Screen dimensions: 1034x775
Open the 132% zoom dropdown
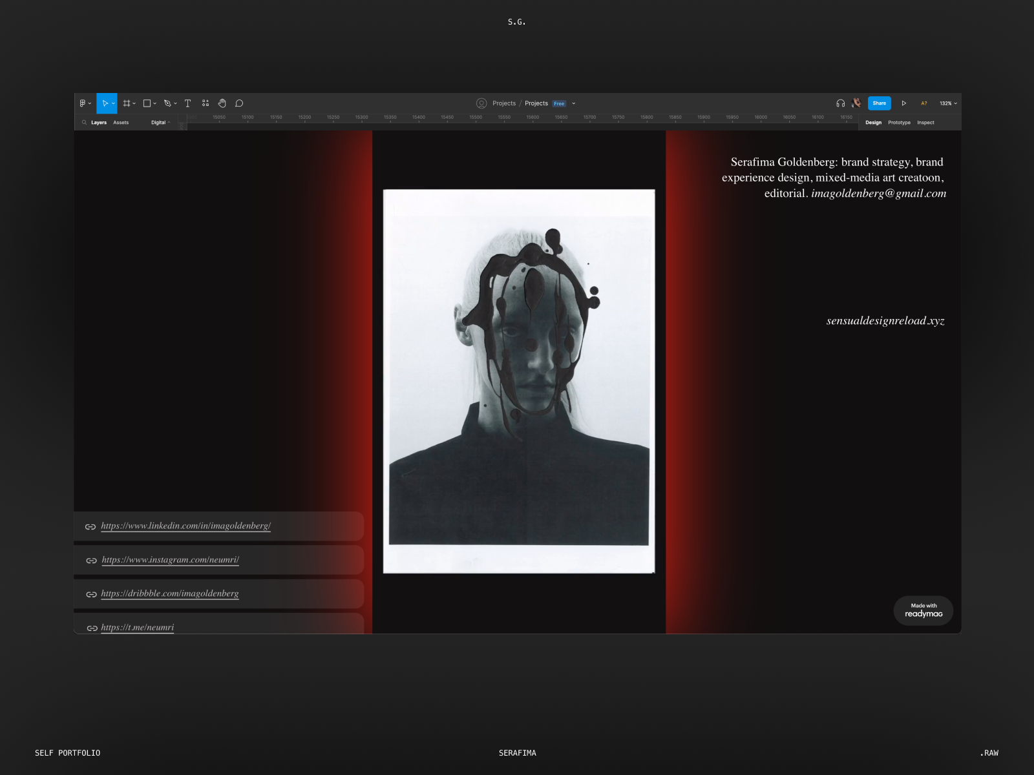coord(948,103)
